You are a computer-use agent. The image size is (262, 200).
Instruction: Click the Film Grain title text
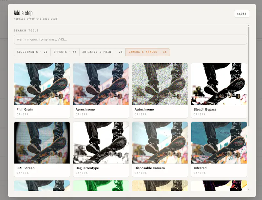tap(25, 110)
